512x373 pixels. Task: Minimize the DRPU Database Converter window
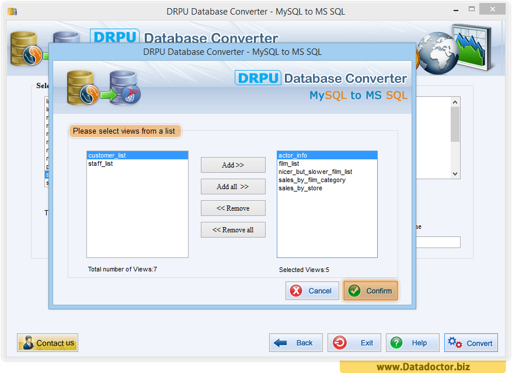(x=456, y=10)
